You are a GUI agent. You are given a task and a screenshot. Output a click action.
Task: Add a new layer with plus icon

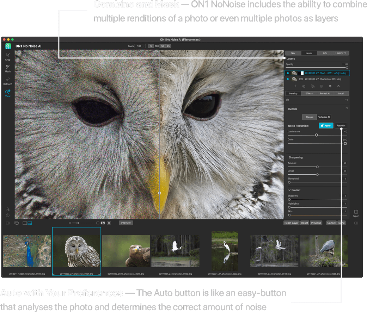click(x=295, y=86)
